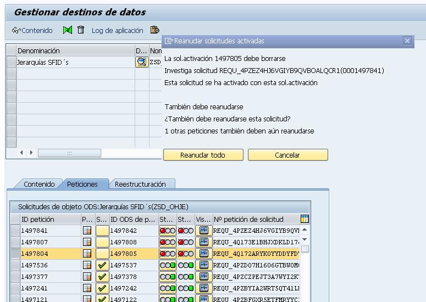Click the Contenido glasses toolbar button
Screen dimensions: 426x302
pos(32,30)
